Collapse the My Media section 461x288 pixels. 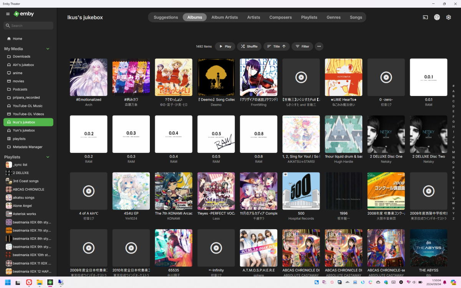[x=48, y=48]
